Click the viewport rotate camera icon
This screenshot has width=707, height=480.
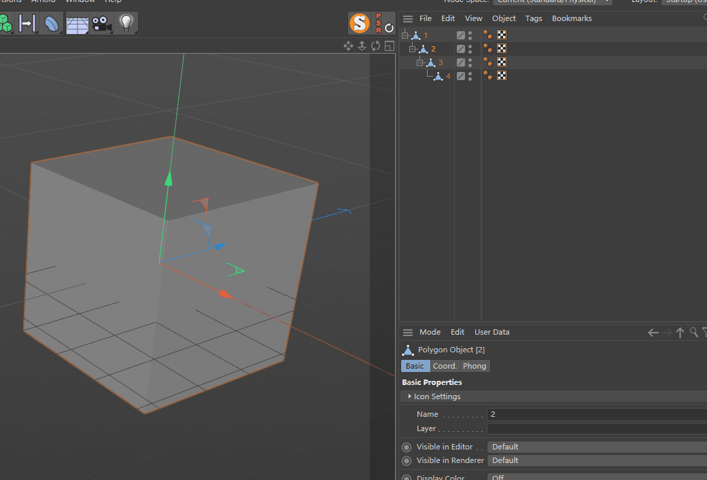coord(375,46)
